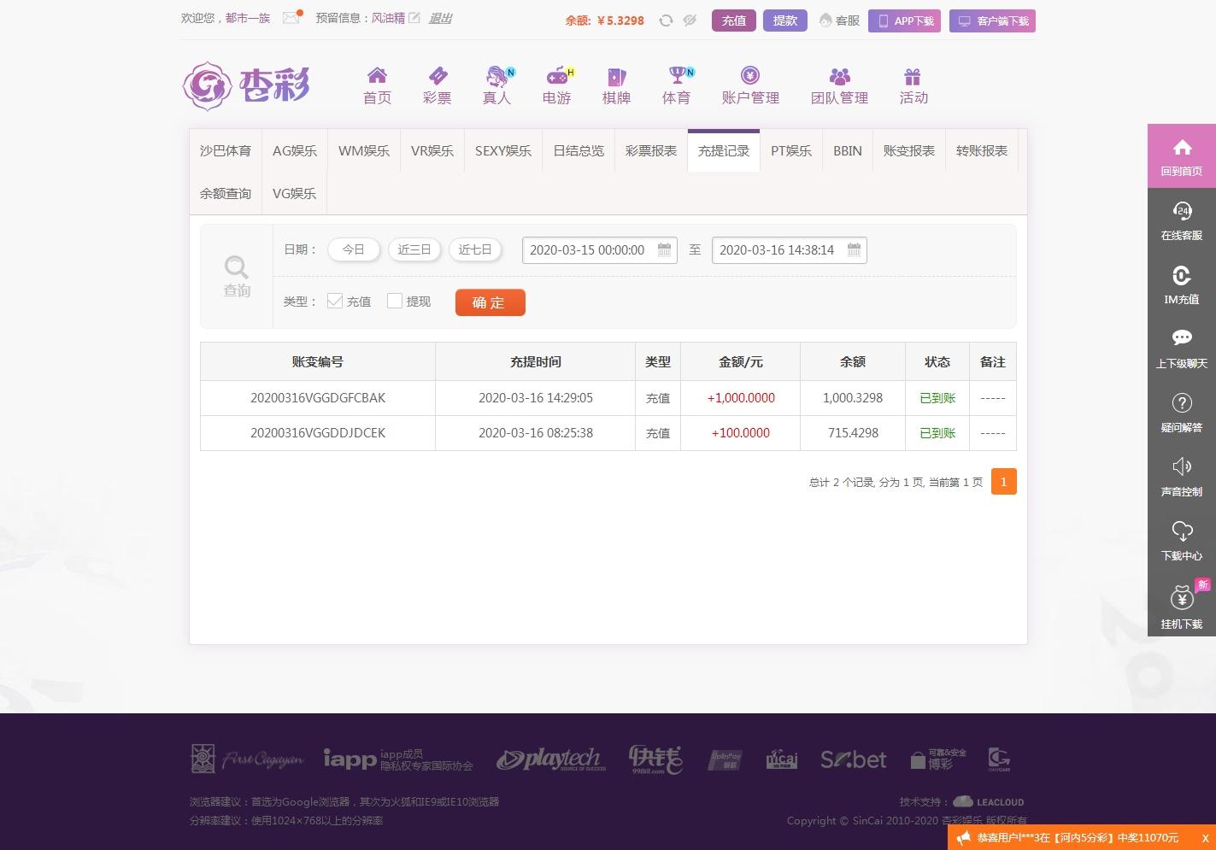Switch to the 转账报表 tab

click(x=981, y=150)
